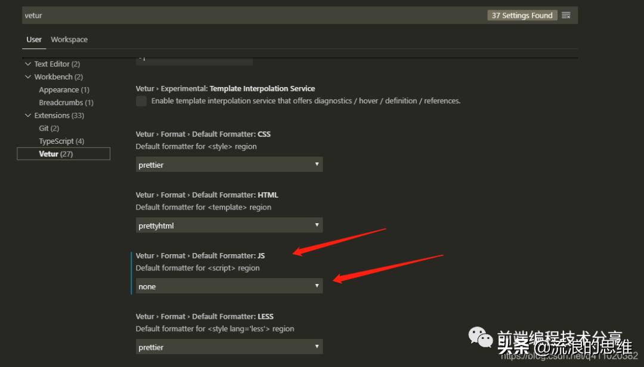Open the CSS default formatter dropdown
This screenshot has height=367, width=644.
(x=229, y=165)
